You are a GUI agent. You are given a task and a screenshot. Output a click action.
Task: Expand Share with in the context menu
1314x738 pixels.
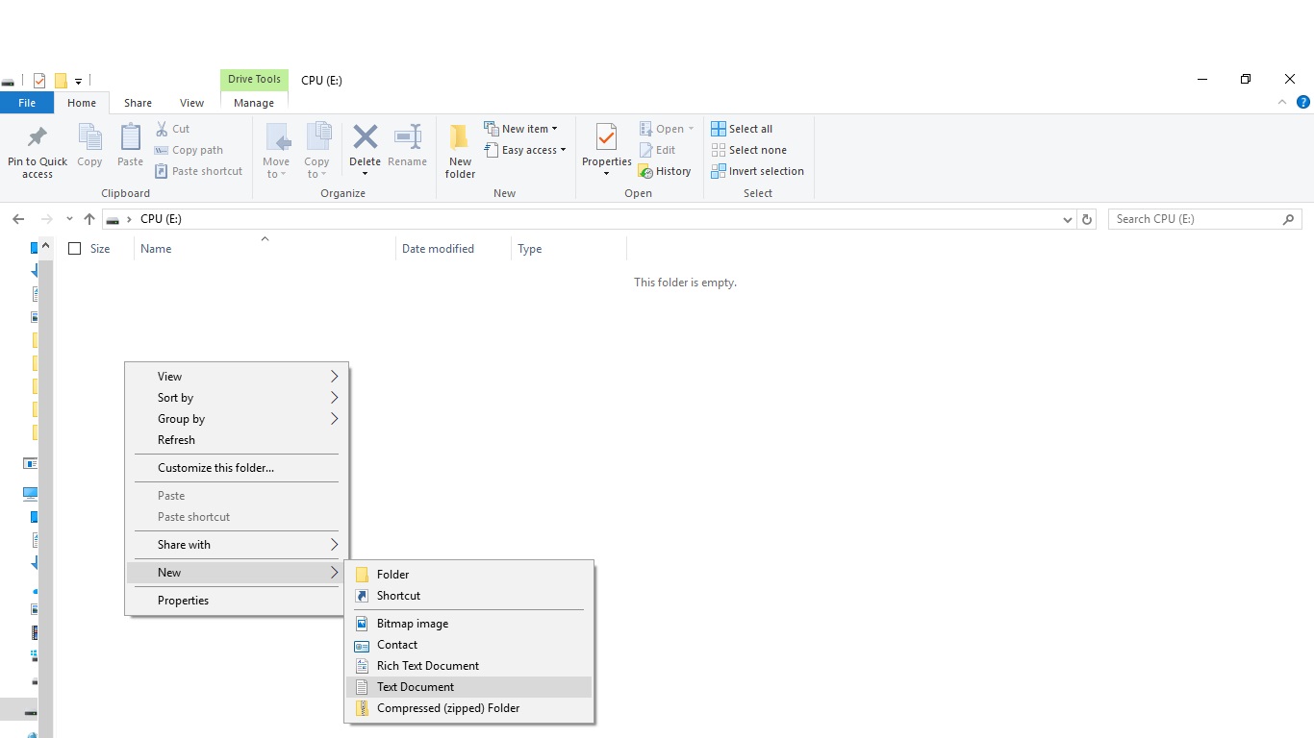[237, 545]
